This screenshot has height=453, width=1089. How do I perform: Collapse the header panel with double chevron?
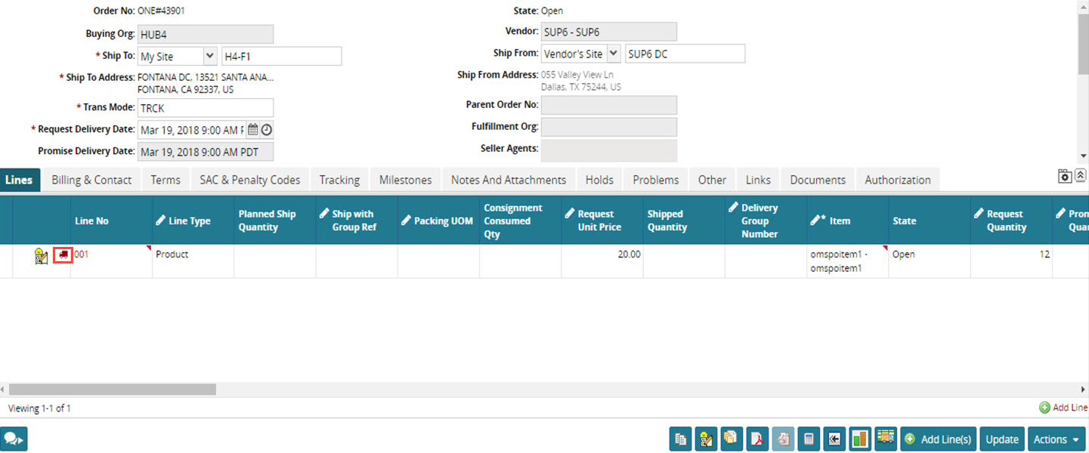[x=1081, y=175]
